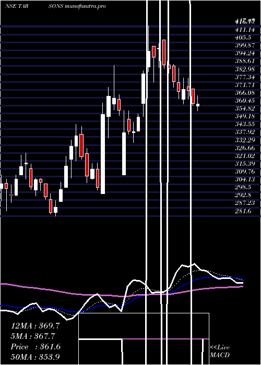Image resolution: width=261 pixels, height=365 pixels.
Task: Click the 399.87 price axis label
Action: click(245, 45)
